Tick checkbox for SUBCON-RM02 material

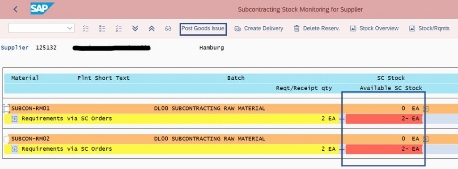pos(6,139)
